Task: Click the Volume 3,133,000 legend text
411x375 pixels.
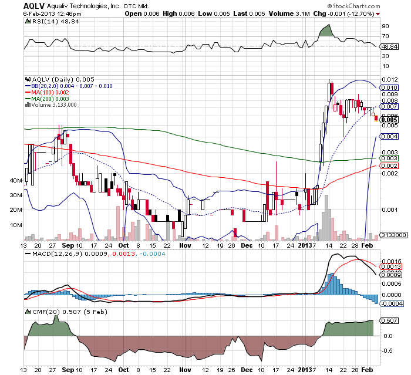Action: [54, 105]
